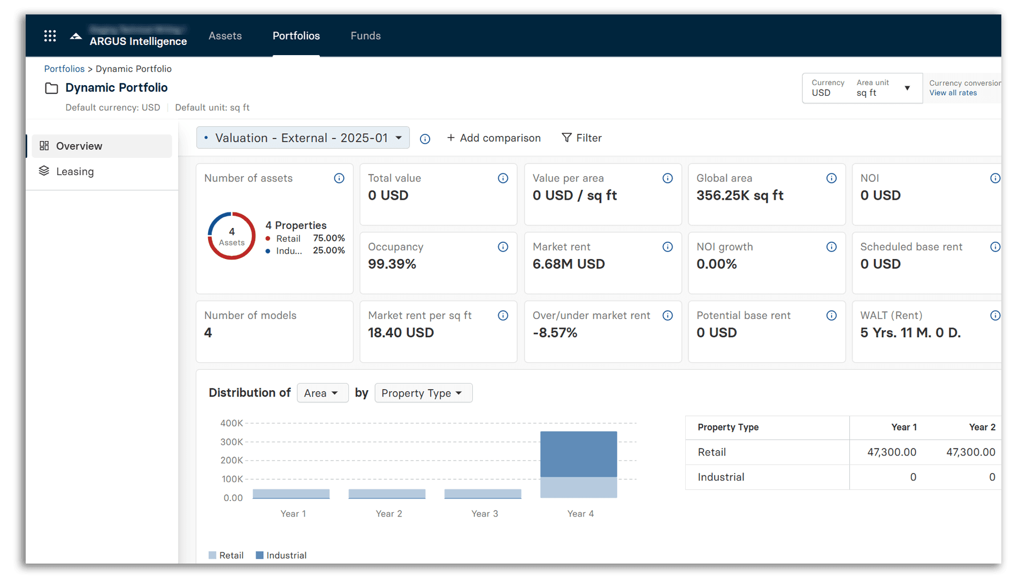Switch to the Funds tab

[x=365, y=36]
